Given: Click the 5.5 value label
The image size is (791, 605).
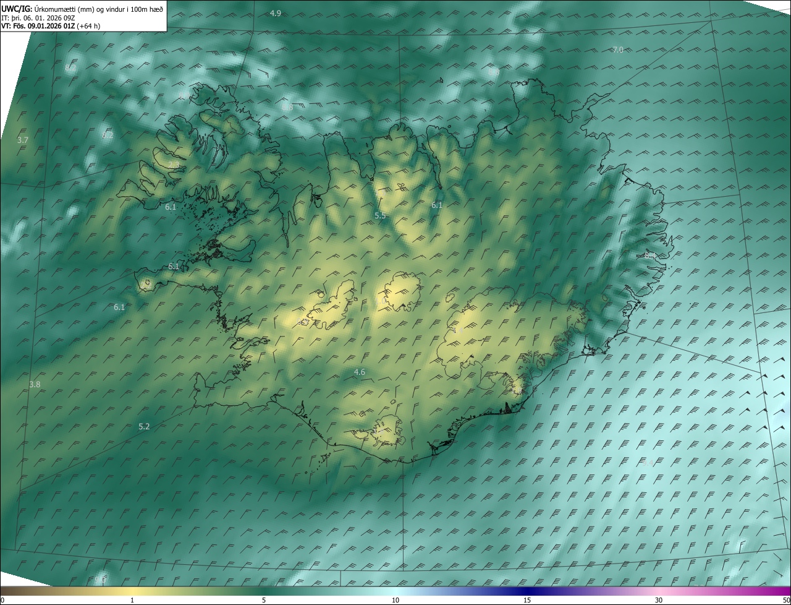Looking at the screenshot, I should pyautogui.click(x=380, y=215).
